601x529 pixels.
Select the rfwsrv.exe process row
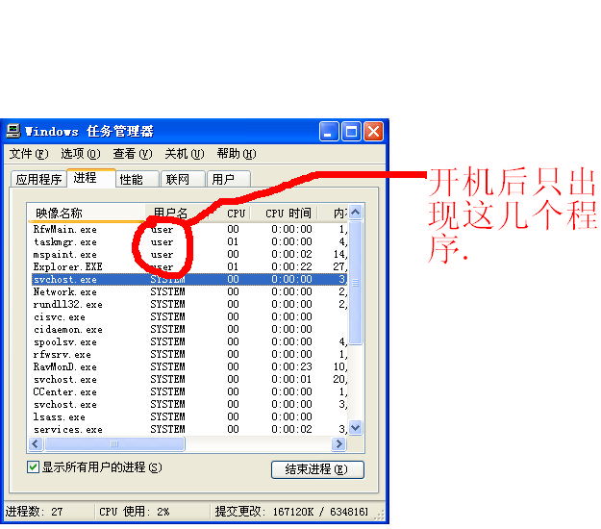[189, 354]
